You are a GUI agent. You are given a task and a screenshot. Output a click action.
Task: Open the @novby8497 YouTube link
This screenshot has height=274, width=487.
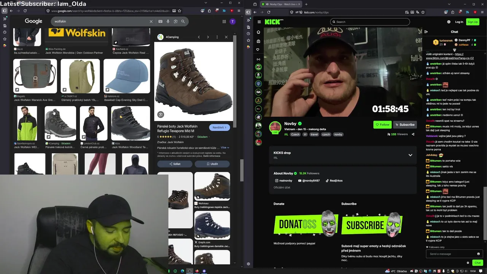coord(309,181)
